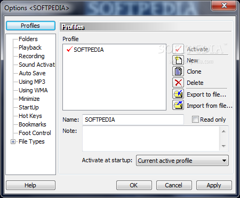
Task: Open Using WMA settings
Action: (x=33, y=90)
